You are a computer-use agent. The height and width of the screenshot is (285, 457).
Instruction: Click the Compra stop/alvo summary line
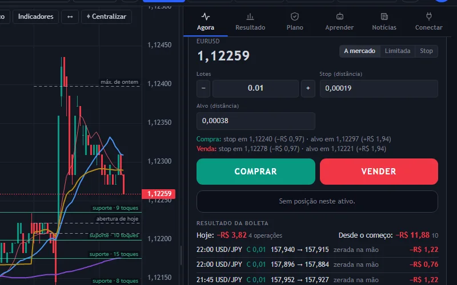tap(294, 139)
